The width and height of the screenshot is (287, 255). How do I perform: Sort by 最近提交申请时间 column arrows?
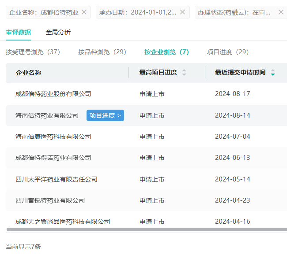pos(272,73)
